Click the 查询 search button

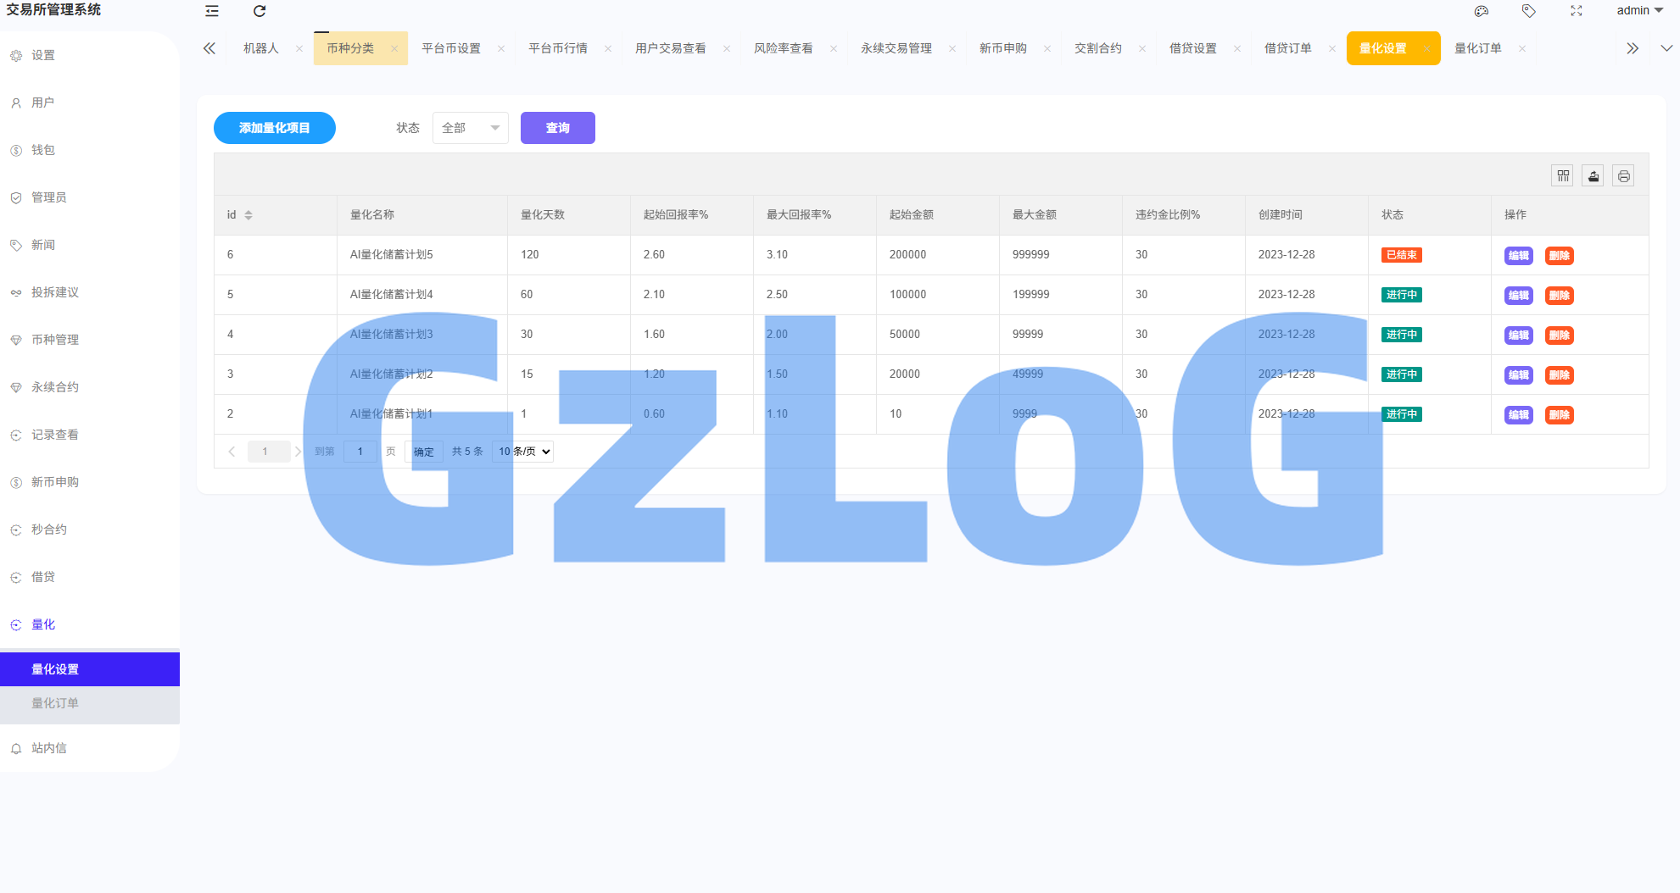click(557, 128)
